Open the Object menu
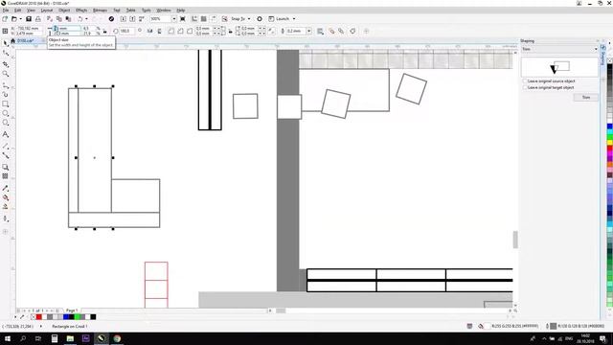Viewport: 613px width, 345px height. [x=64, y=11]
